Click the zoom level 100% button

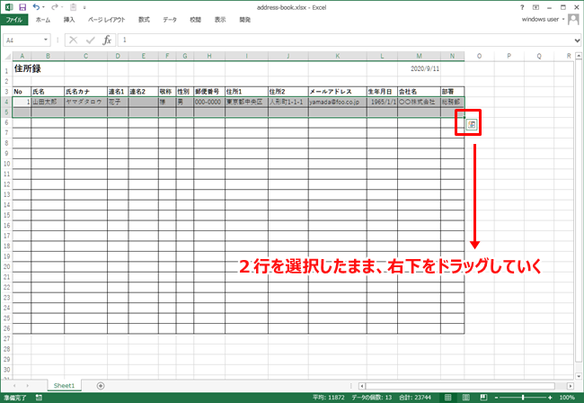point(567,398)
